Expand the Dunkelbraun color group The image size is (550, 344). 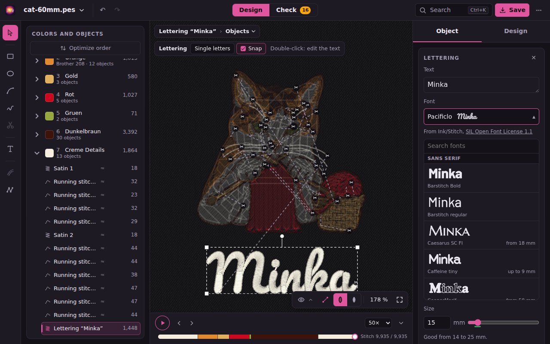click(37, 135)
